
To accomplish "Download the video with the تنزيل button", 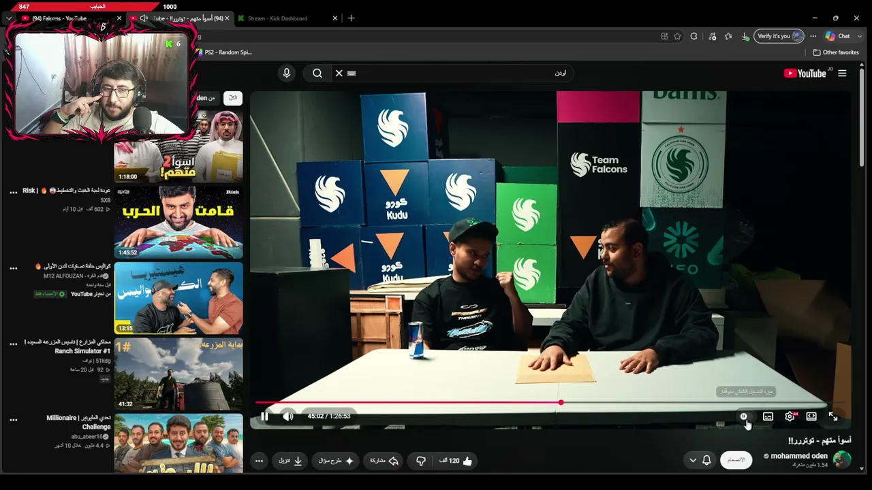I will coord(290,461).
